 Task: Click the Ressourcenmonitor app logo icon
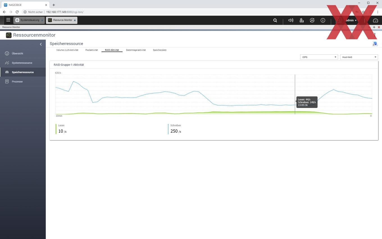click(x=9, y=35)
